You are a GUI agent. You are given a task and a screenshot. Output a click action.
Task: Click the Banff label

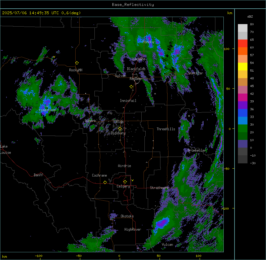click(x=38, y=175)
